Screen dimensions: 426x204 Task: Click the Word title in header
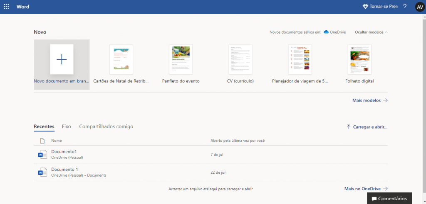coord(23,7)
